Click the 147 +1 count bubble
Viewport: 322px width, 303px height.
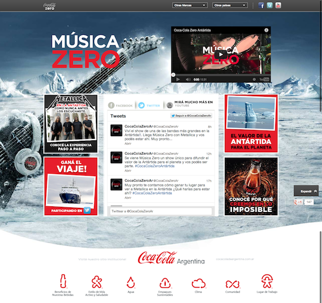[x=309, y=202]
